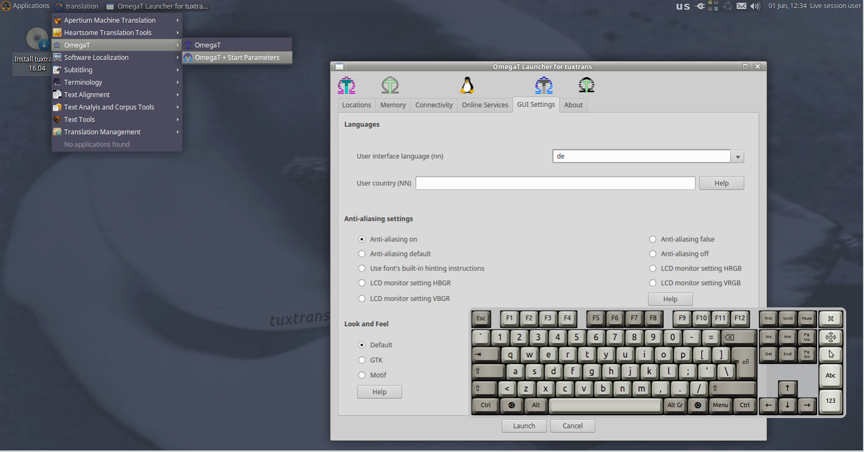Switch to the Online Services tab
The width and height of the screenshot is (864, 452).
click(x=485, y=105)
